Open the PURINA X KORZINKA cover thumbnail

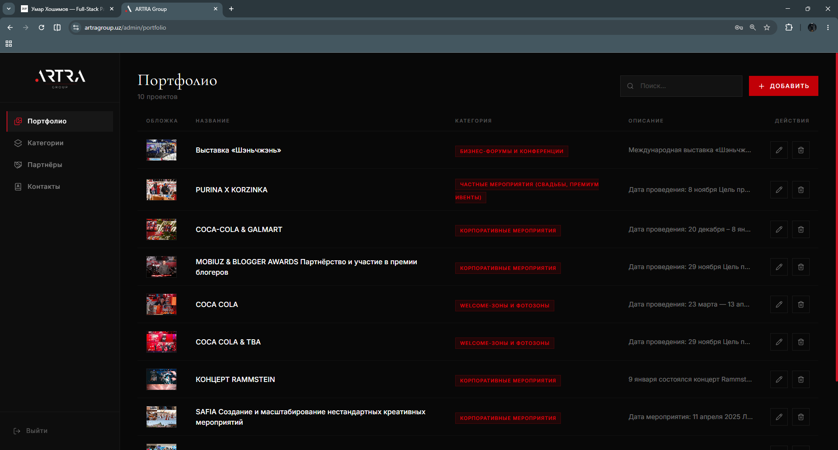(x=161, y=190)
